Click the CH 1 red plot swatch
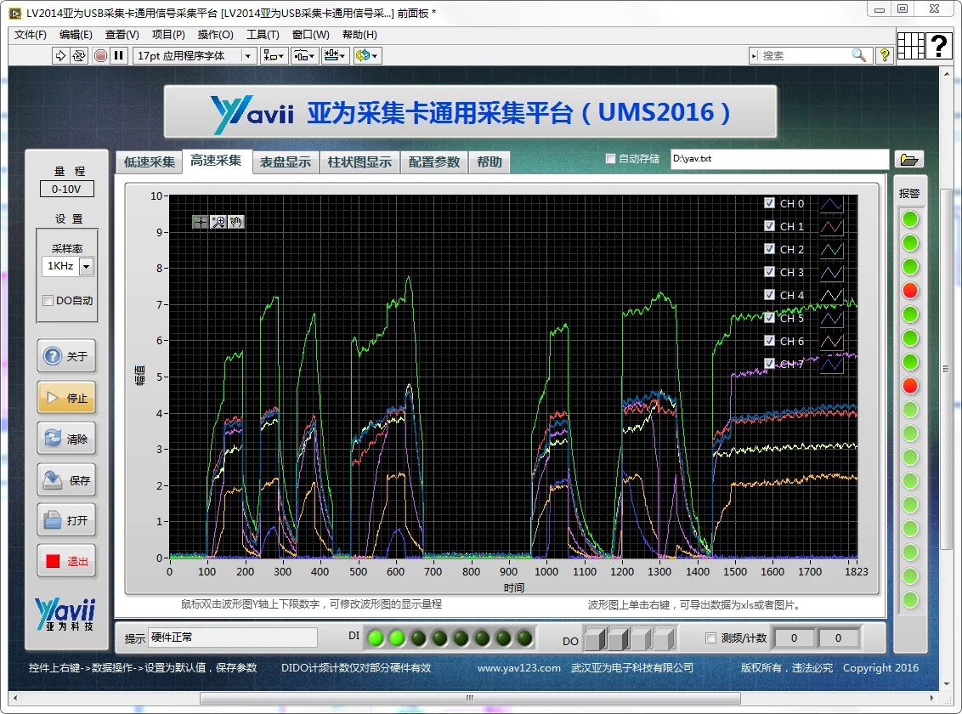Viewport: 962px width, 714px height. (x=831, y=227)
